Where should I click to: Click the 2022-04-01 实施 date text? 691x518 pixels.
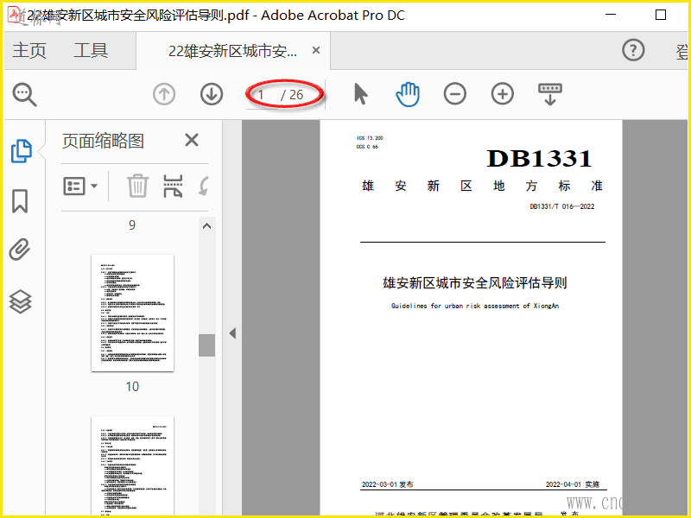573,484
